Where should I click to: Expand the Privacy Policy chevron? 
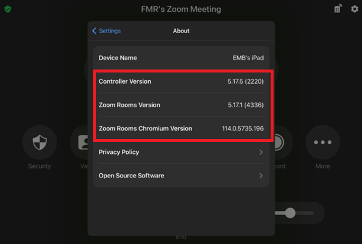pos(261,152)
